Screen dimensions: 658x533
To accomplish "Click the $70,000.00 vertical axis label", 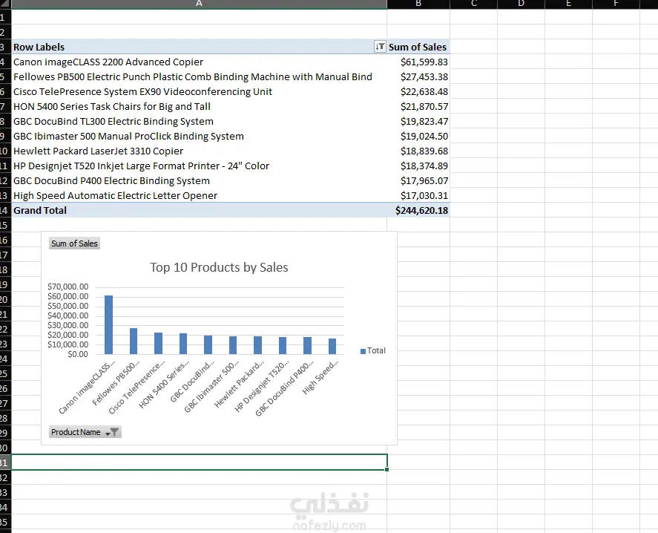I will click(x=68, y=287).
